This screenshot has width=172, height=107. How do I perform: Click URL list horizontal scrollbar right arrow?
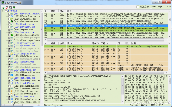(x=166, y=40)
